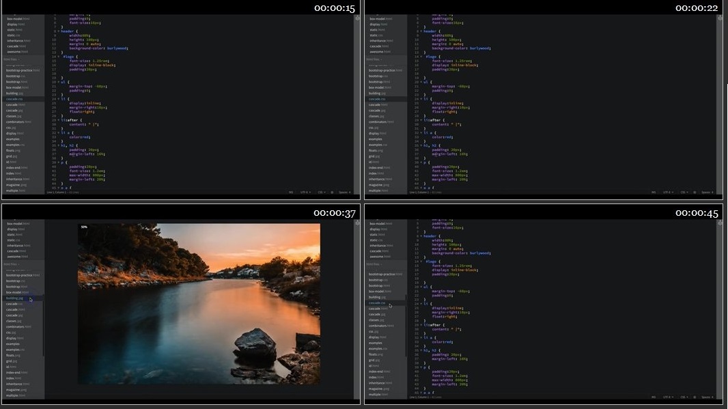Open awesome.html working file in the 00:00:45 frame
The image size is (728, 409).
[380, 256]
